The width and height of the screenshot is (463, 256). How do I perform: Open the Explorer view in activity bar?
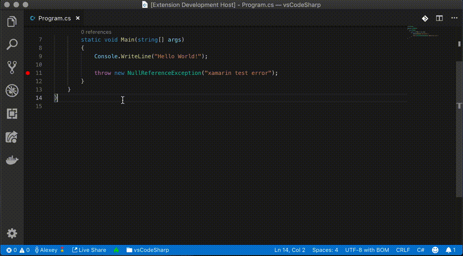(x=12, y=22)
